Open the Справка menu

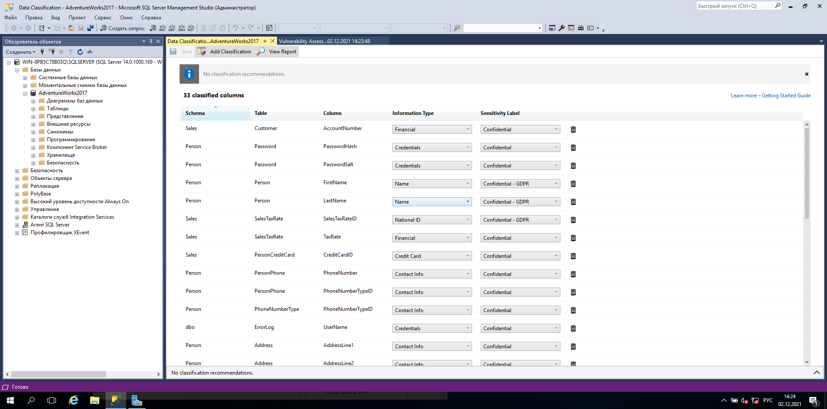point(151,18)
